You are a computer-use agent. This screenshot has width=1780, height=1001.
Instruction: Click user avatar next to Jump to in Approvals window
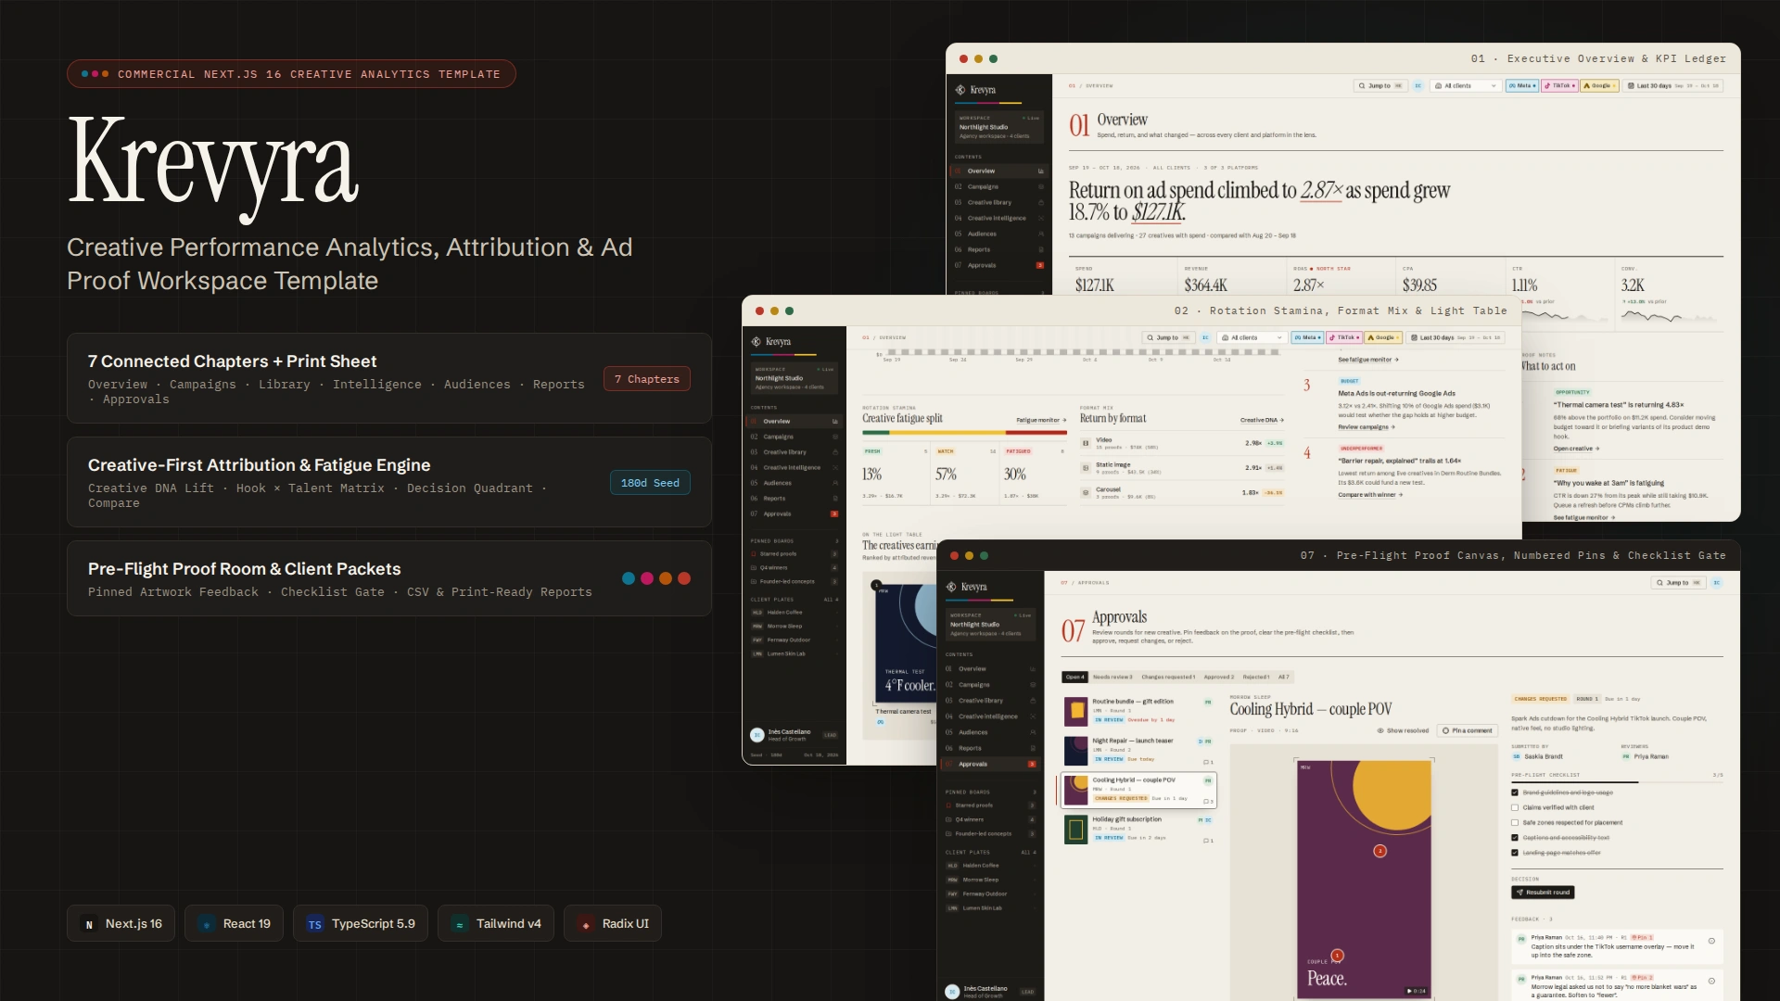pyautogui.click(x=1717, y=583)
